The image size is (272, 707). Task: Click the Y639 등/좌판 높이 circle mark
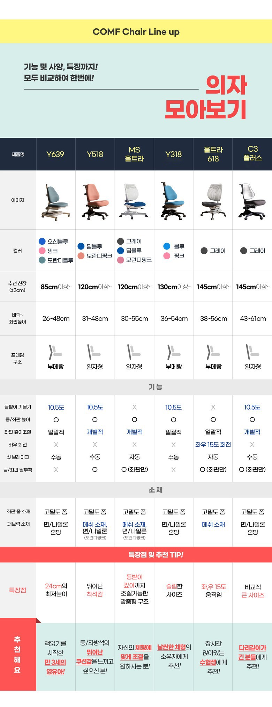56,420
